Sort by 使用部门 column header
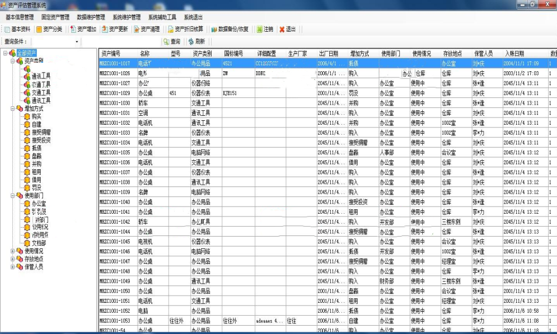Screen dimensions: 557x334 coord(394,53)
